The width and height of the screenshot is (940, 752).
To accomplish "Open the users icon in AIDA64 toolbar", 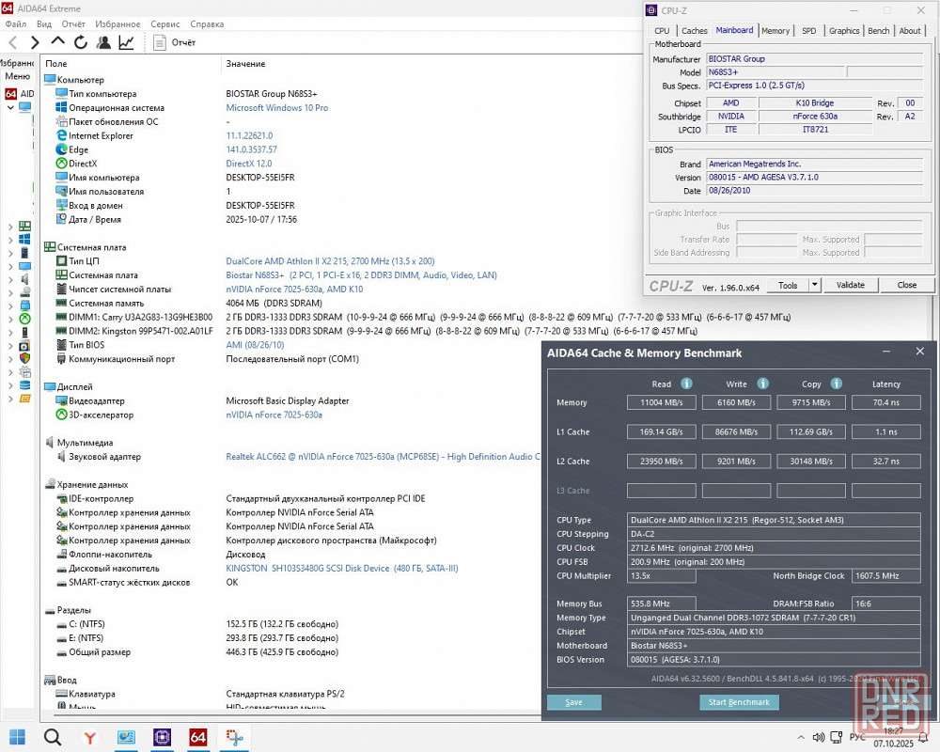I will click(x=103, y=42).
